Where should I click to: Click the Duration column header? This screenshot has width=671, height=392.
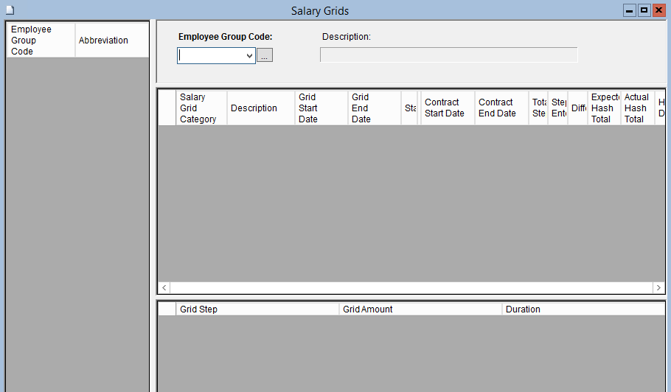click(x=583, y=309)
